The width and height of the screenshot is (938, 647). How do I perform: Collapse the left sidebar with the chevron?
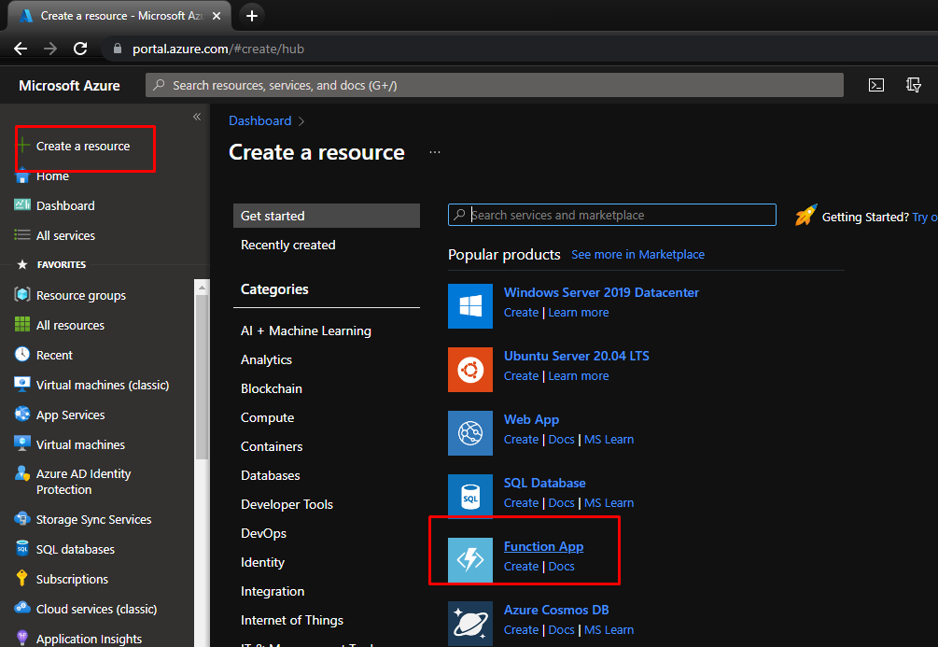click(x=197, y=117)
